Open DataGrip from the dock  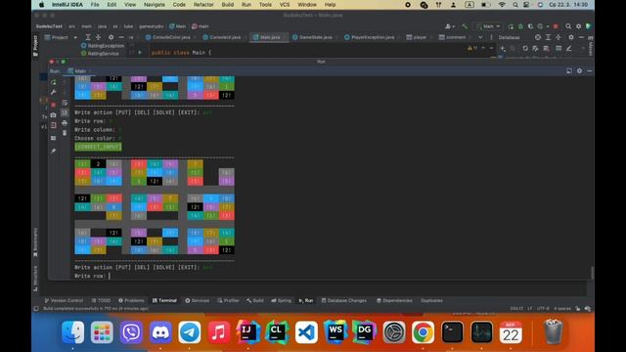coord(365,332)
